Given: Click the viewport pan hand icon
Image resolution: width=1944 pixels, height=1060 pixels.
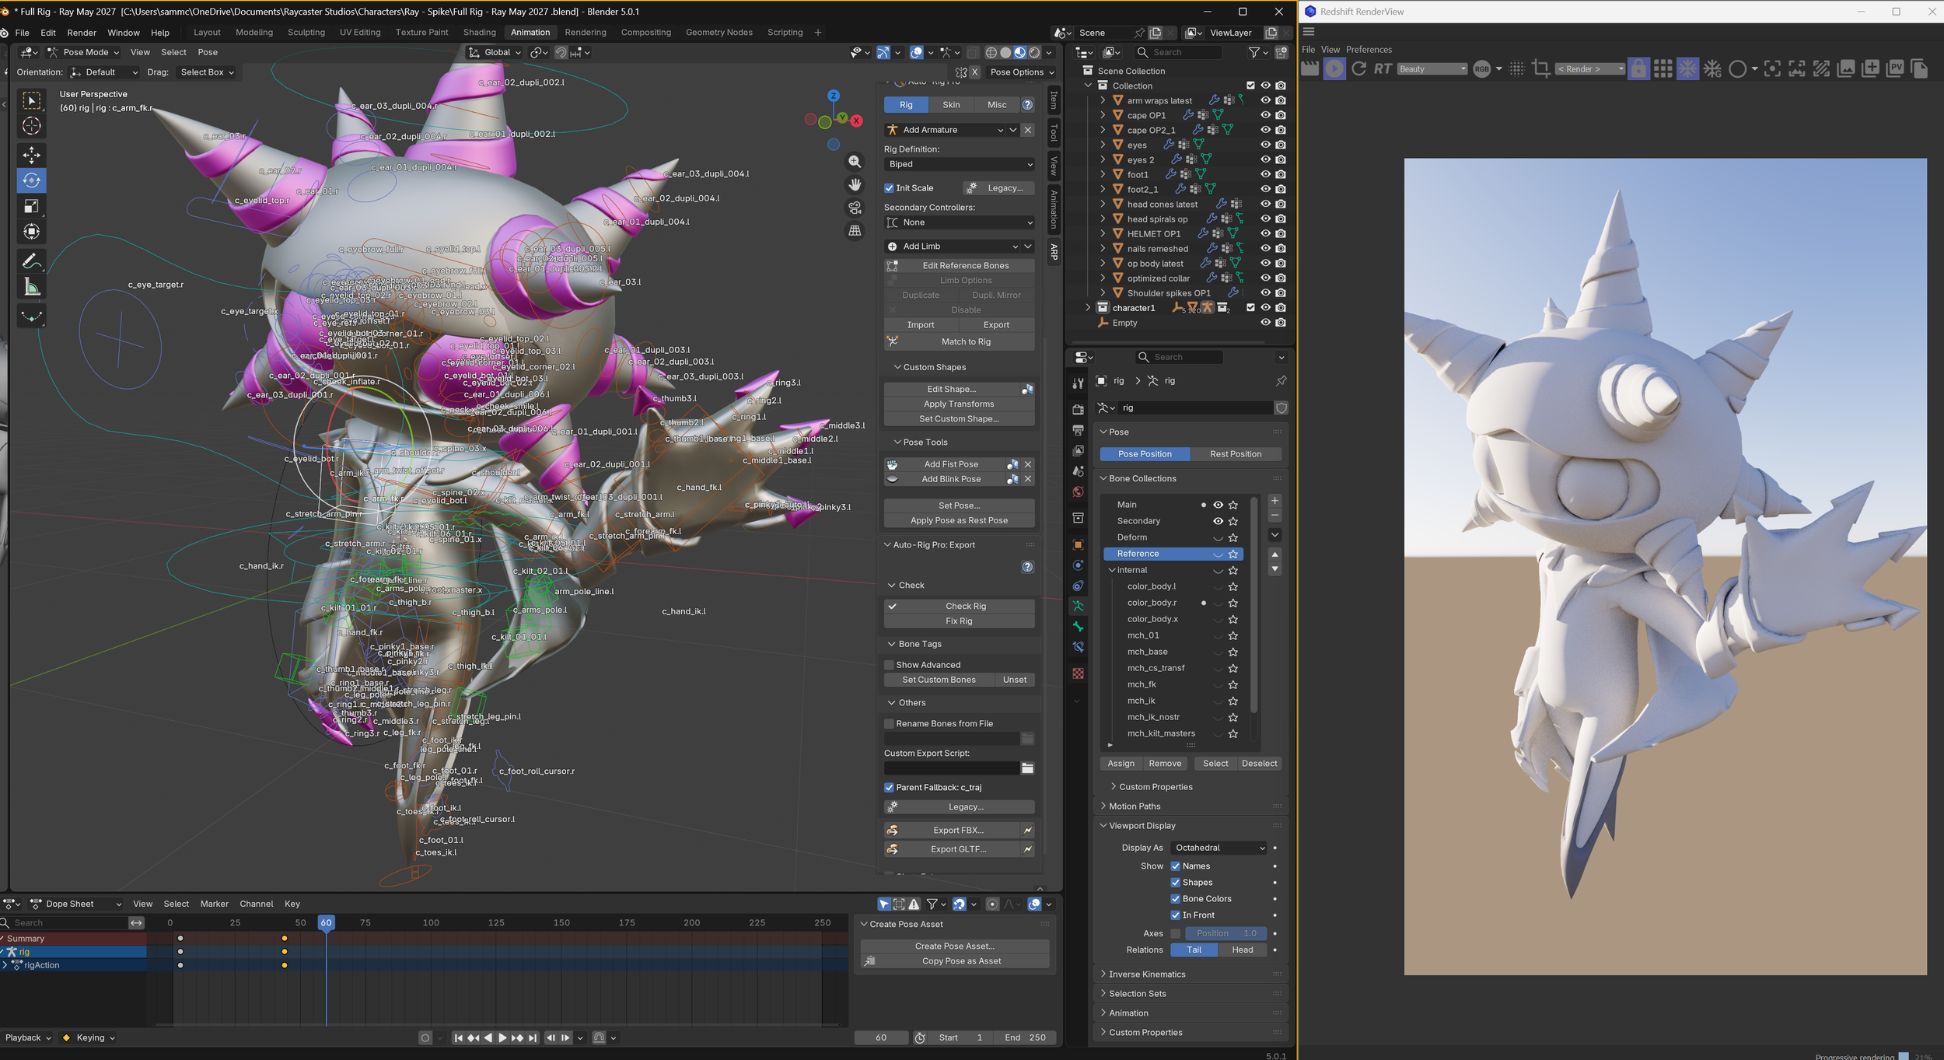Looking at the screenshot, I should click(855, 185).
